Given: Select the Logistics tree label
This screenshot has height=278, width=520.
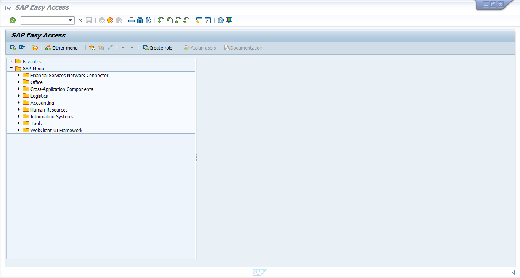Looking at the screenshot, I should (x=39, y=96).
